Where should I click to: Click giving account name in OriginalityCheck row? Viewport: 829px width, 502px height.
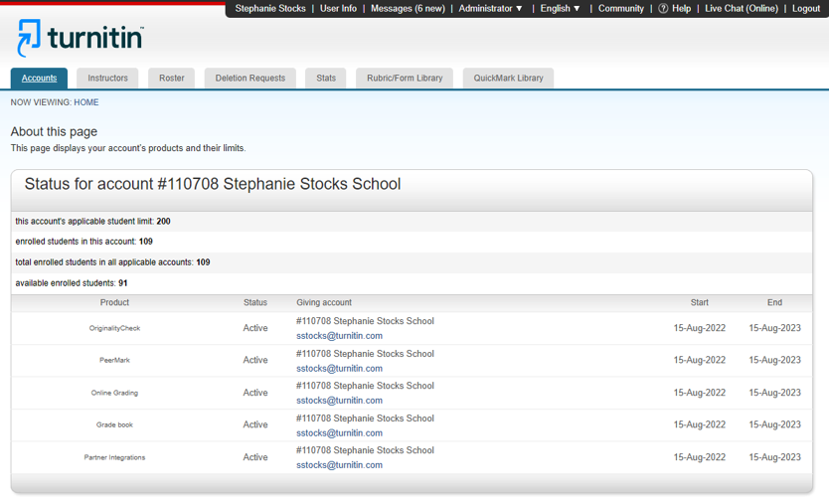(x=365, y=321)
